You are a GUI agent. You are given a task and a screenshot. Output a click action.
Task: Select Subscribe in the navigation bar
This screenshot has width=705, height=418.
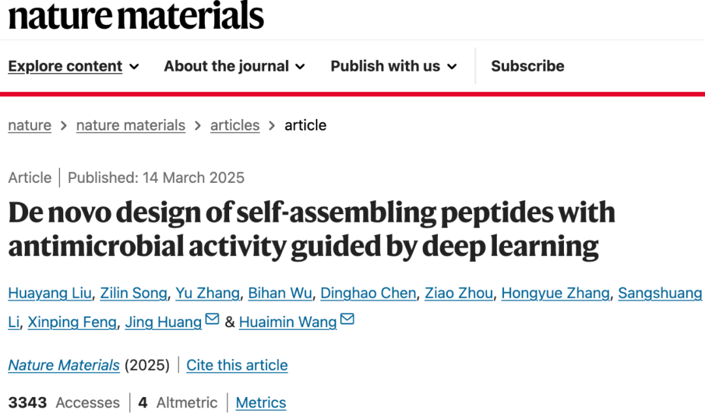pos(527,66)
